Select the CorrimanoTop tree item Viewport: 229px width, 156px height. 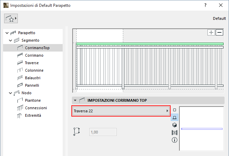pos(33,48)
